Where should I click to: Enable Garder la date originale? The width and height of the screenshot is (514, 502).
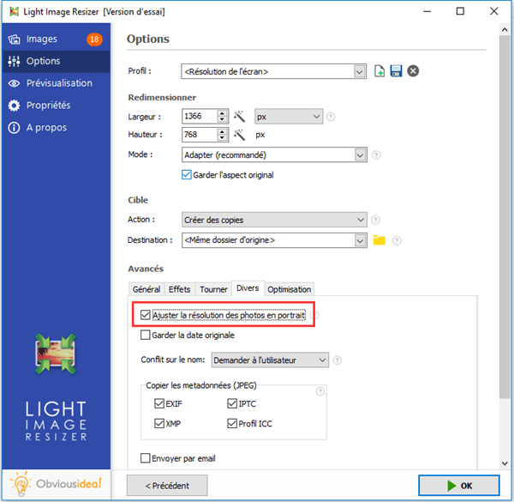pyautogui.click(x=146, y=336)
